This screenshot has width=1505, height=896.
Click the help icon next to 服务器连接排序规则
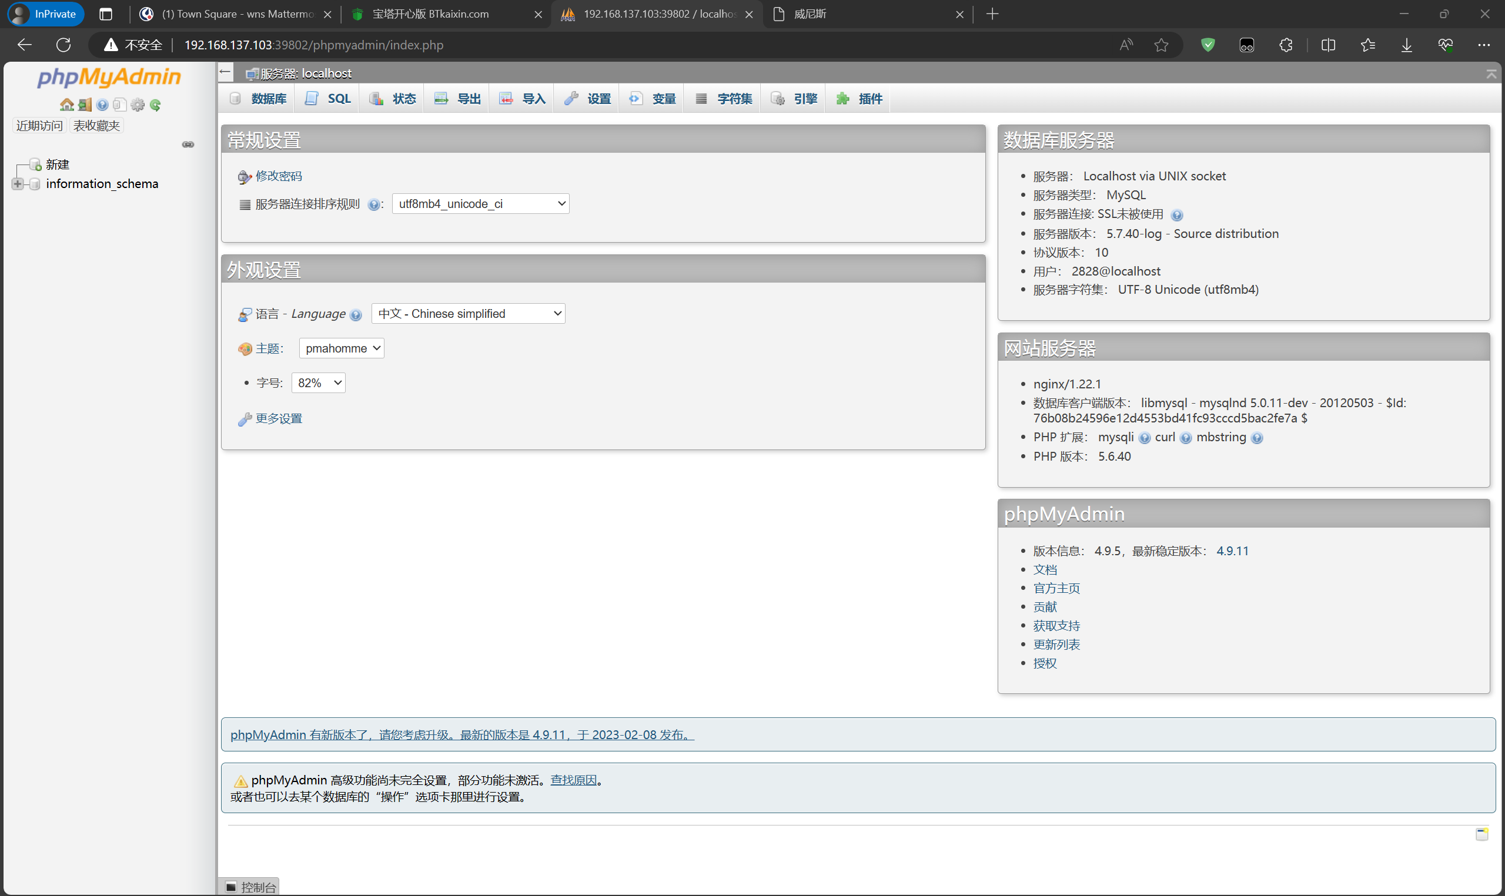tap(373, 204)
